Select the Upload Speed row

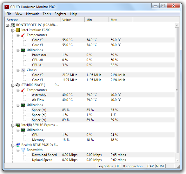[x=103, y=160]
